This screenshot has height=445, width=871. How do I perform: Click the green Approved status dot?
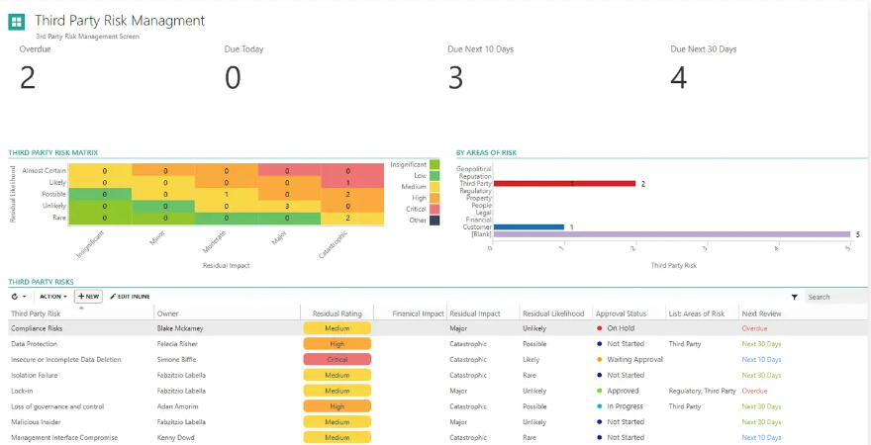coord(600,391)
